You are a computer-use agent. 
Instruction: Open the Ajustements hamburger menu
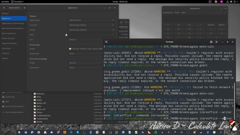click(x=24, y=8)
